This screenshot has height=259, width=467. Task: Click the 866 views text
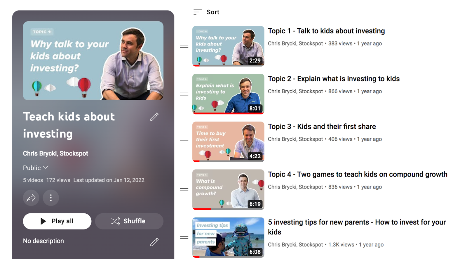coord(340,91)
